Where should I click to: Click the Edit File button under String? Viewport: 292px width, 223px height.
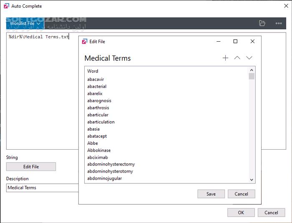pyautogui.click(x=31, y=167)
